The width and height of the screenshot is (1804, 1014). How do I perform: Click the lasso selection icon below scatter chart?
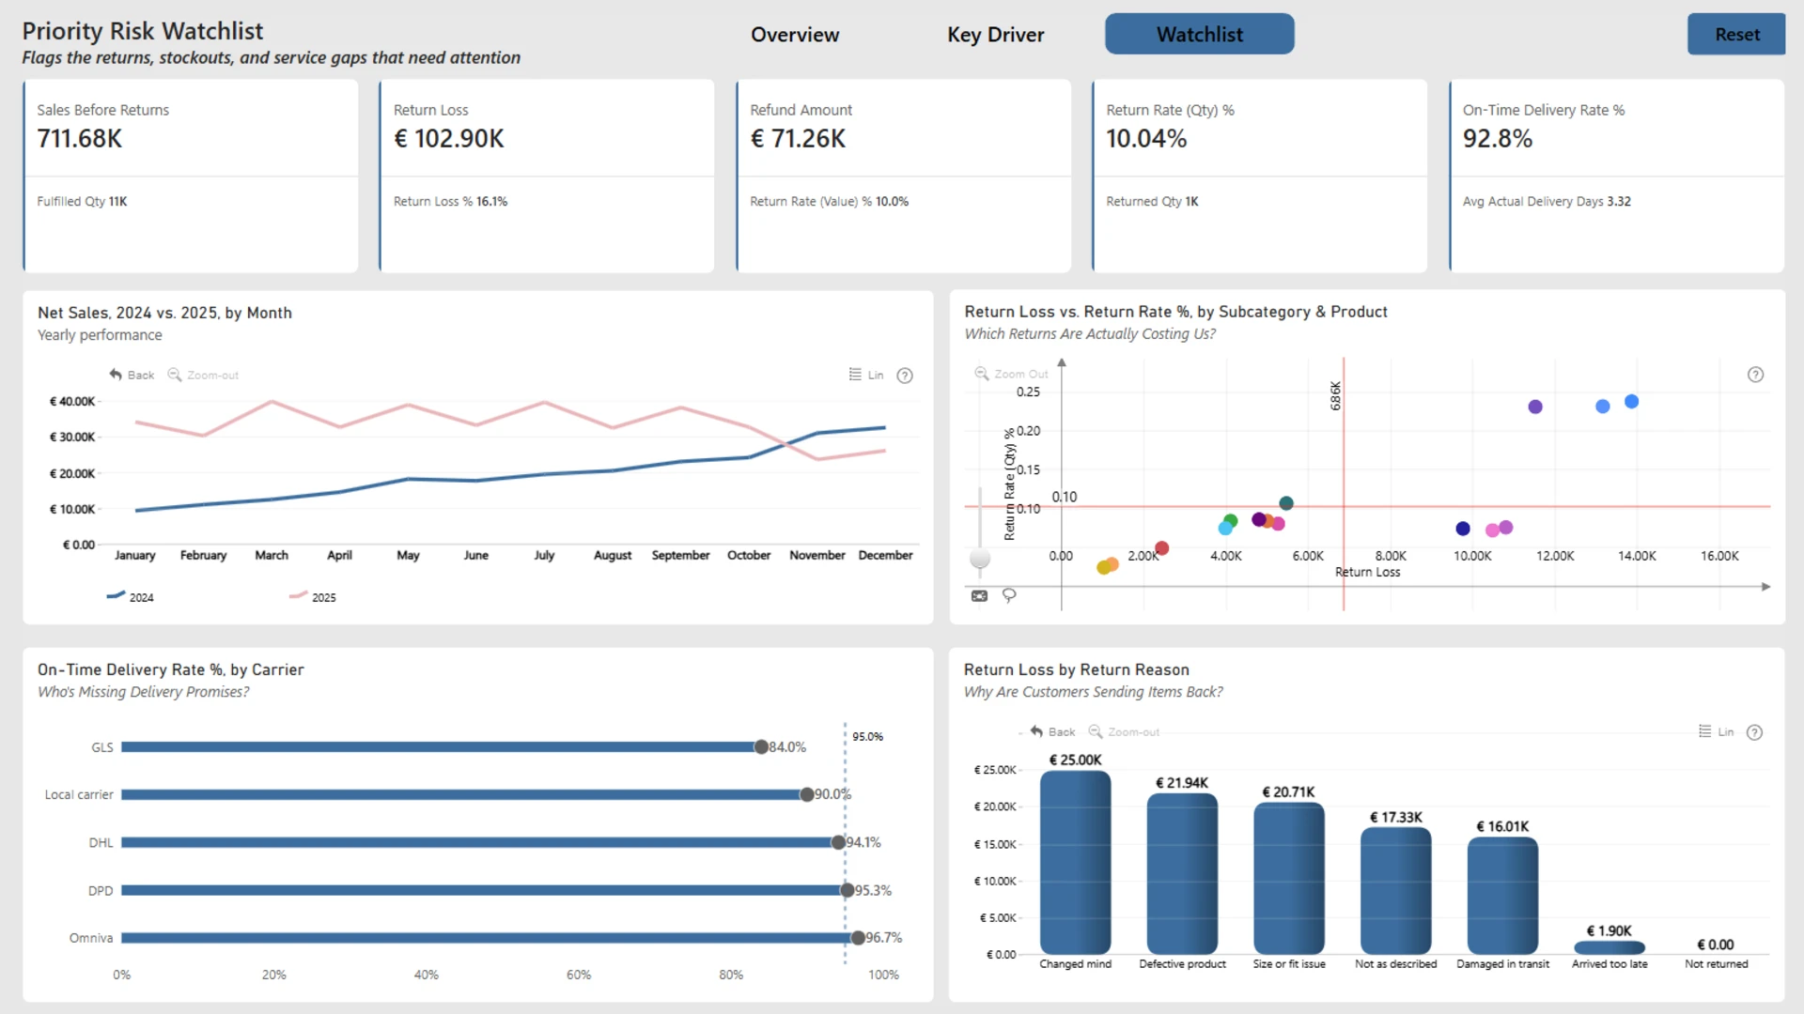pos(1009,595)
